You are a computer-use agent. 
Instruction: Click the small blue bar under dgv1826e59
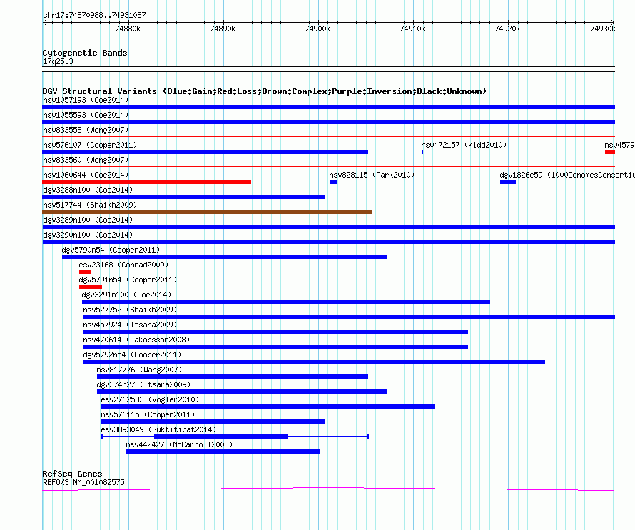[x=508, y=182]
